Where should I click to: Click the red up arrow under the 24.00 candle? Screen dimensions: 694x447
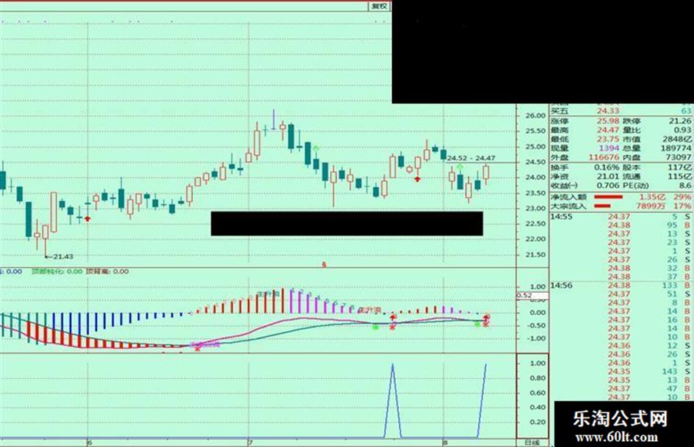[x=417, y=179]
